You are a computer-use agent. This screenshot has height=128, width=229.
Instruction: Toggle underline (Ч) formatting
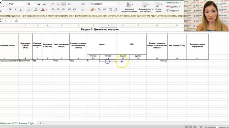point(20,10)
